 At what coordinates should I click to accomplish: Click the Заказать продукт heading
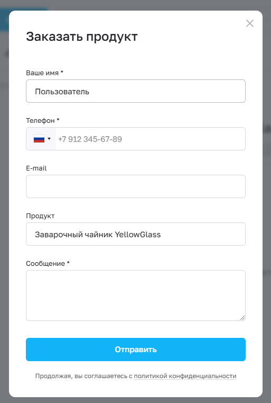tap(82, 37)
